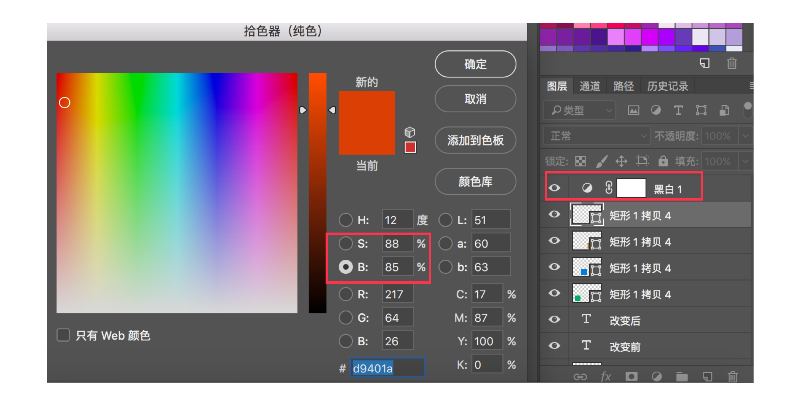800x406 pixels.
Task: Click the web-safe color cube warning icon
Action: pos(410,132)
